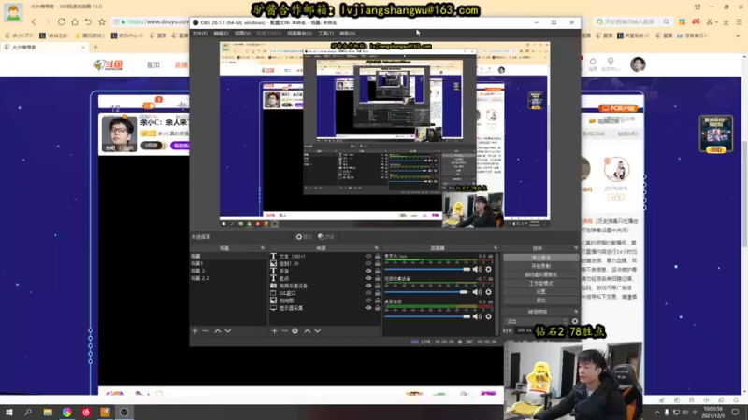Enable 工作室模式 studio mode

[x=540, y=284]
